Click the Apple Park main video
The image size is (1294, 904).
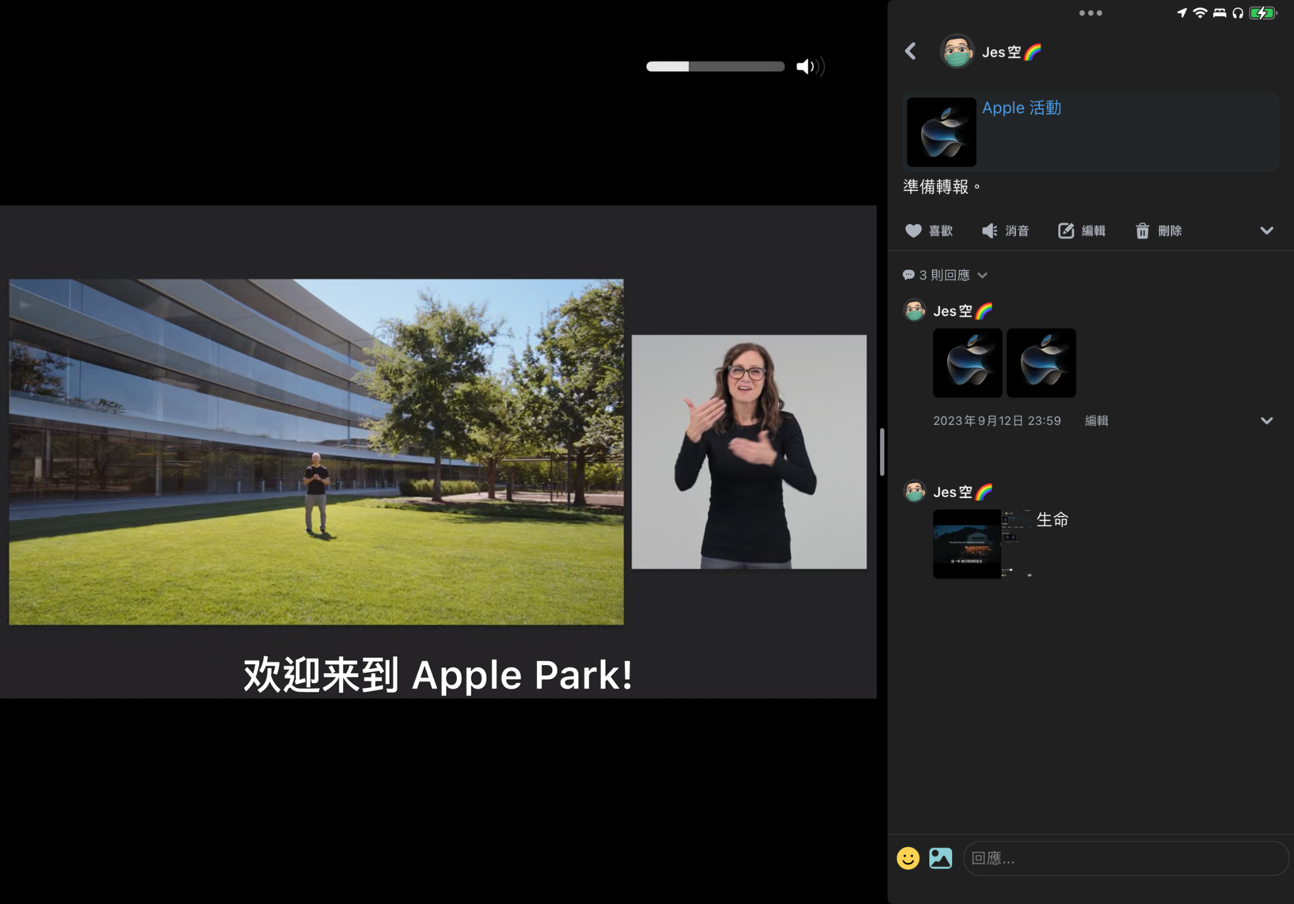[316, 452]
